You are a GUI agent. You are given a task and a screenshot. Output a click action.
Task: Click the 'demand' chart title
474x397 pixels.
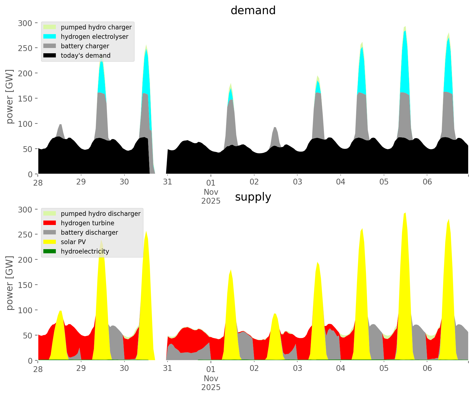pyautogui.click(x=253, y=11)
